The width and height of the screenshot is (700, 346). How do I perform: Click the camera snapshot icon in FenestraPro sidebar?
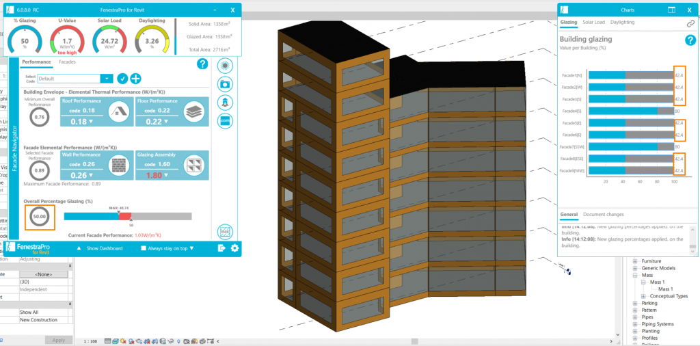[x=225, y=84]
